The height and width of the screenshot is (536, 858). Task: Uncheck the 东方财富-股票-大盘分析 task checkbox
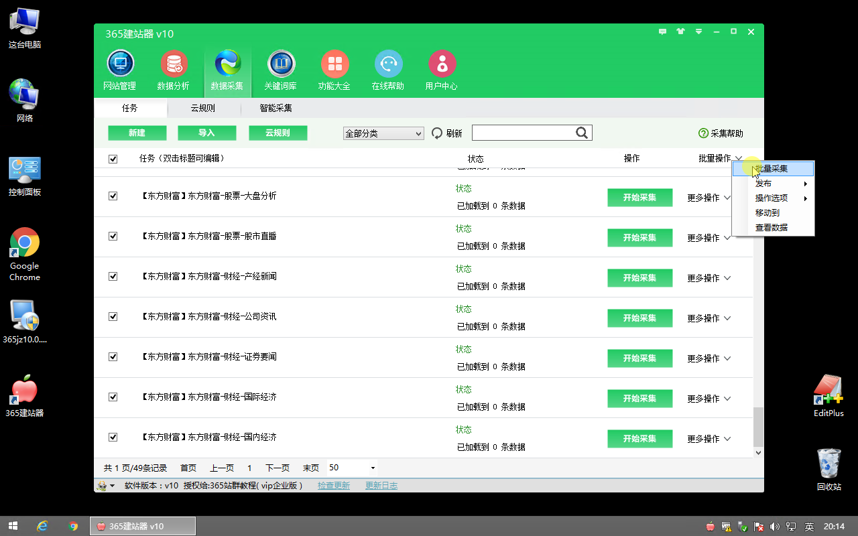click(113, 196)
